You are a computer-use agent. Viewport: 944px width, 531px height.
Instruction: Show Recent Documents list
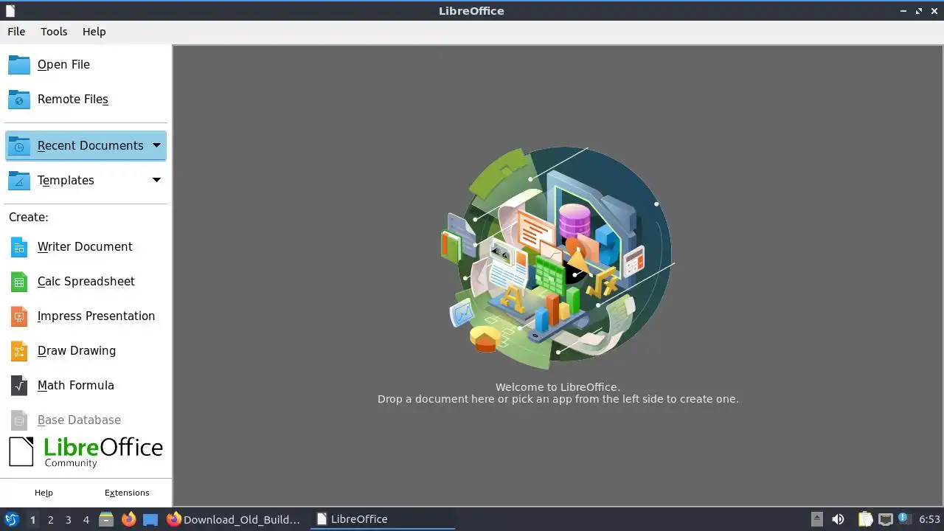pos(86,145)
